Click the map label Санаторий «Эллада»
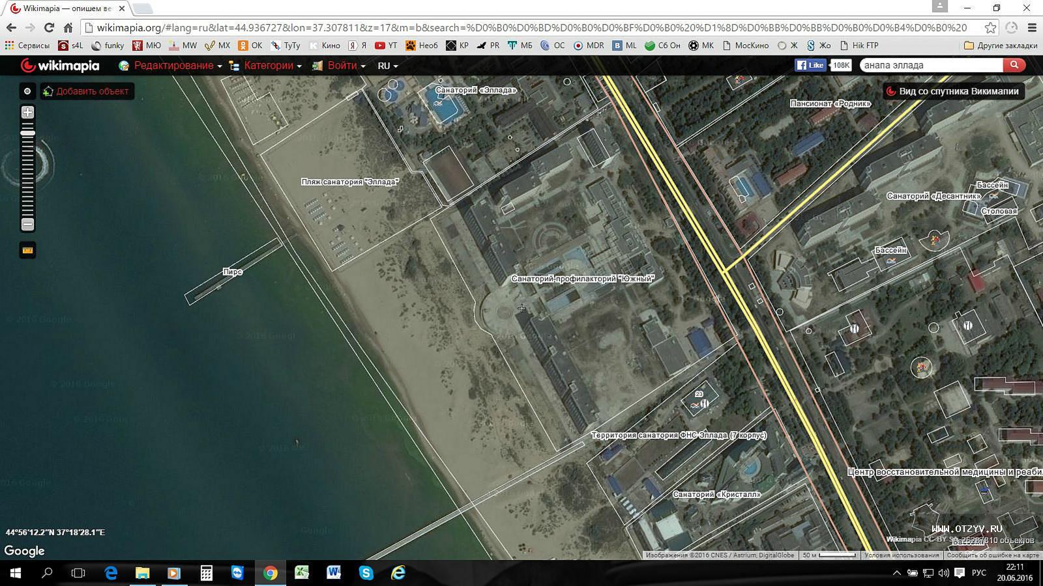1043x586 pixels. tap(476, 90)
